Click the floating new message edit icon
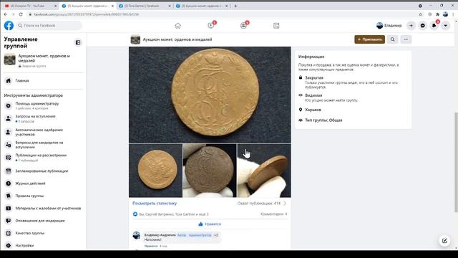This screenshot has height=258, width=458. [444, 241]
